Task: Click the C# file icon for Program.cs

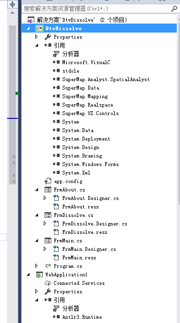Action: click(48, 266)
